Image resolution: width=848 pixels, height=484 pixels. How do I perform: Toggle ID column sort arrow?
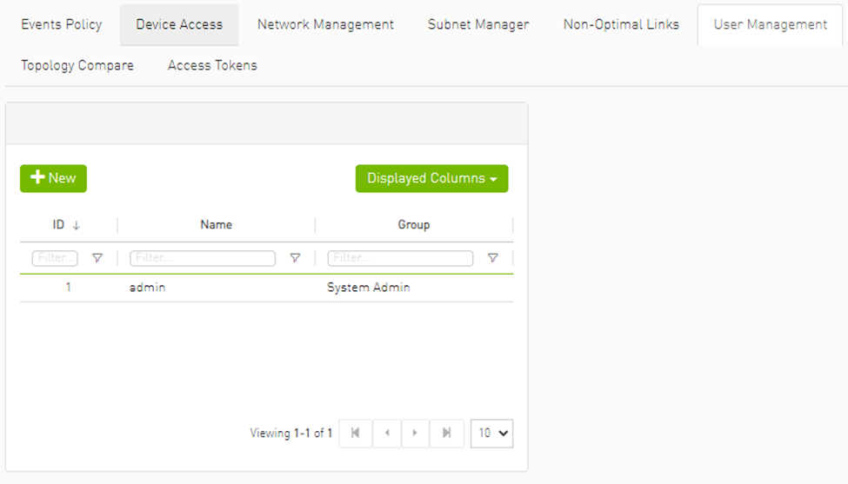pos(76,225)
